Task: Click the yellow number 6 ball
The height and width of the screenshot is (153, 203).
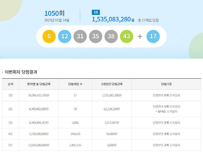Action: (x=49, y=36)
